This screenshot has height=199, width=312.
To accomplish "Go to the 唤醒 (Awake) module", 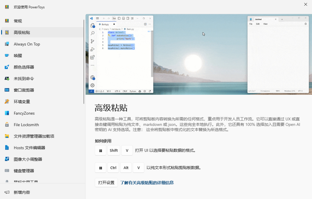I will coord(42,55).
